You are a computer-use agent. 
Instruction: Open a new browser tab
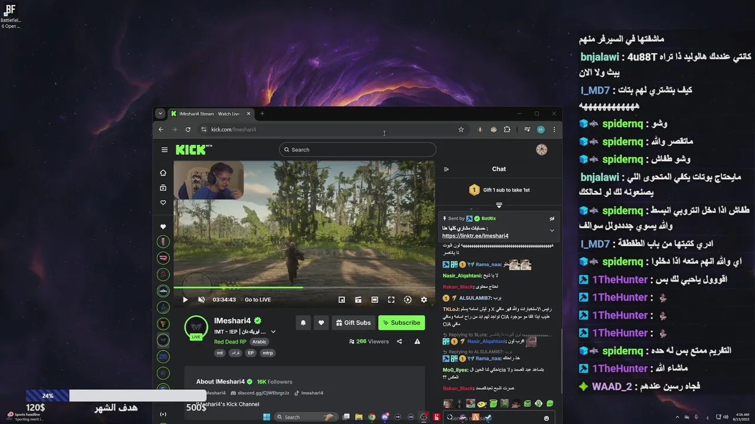(x=262, y=114)
